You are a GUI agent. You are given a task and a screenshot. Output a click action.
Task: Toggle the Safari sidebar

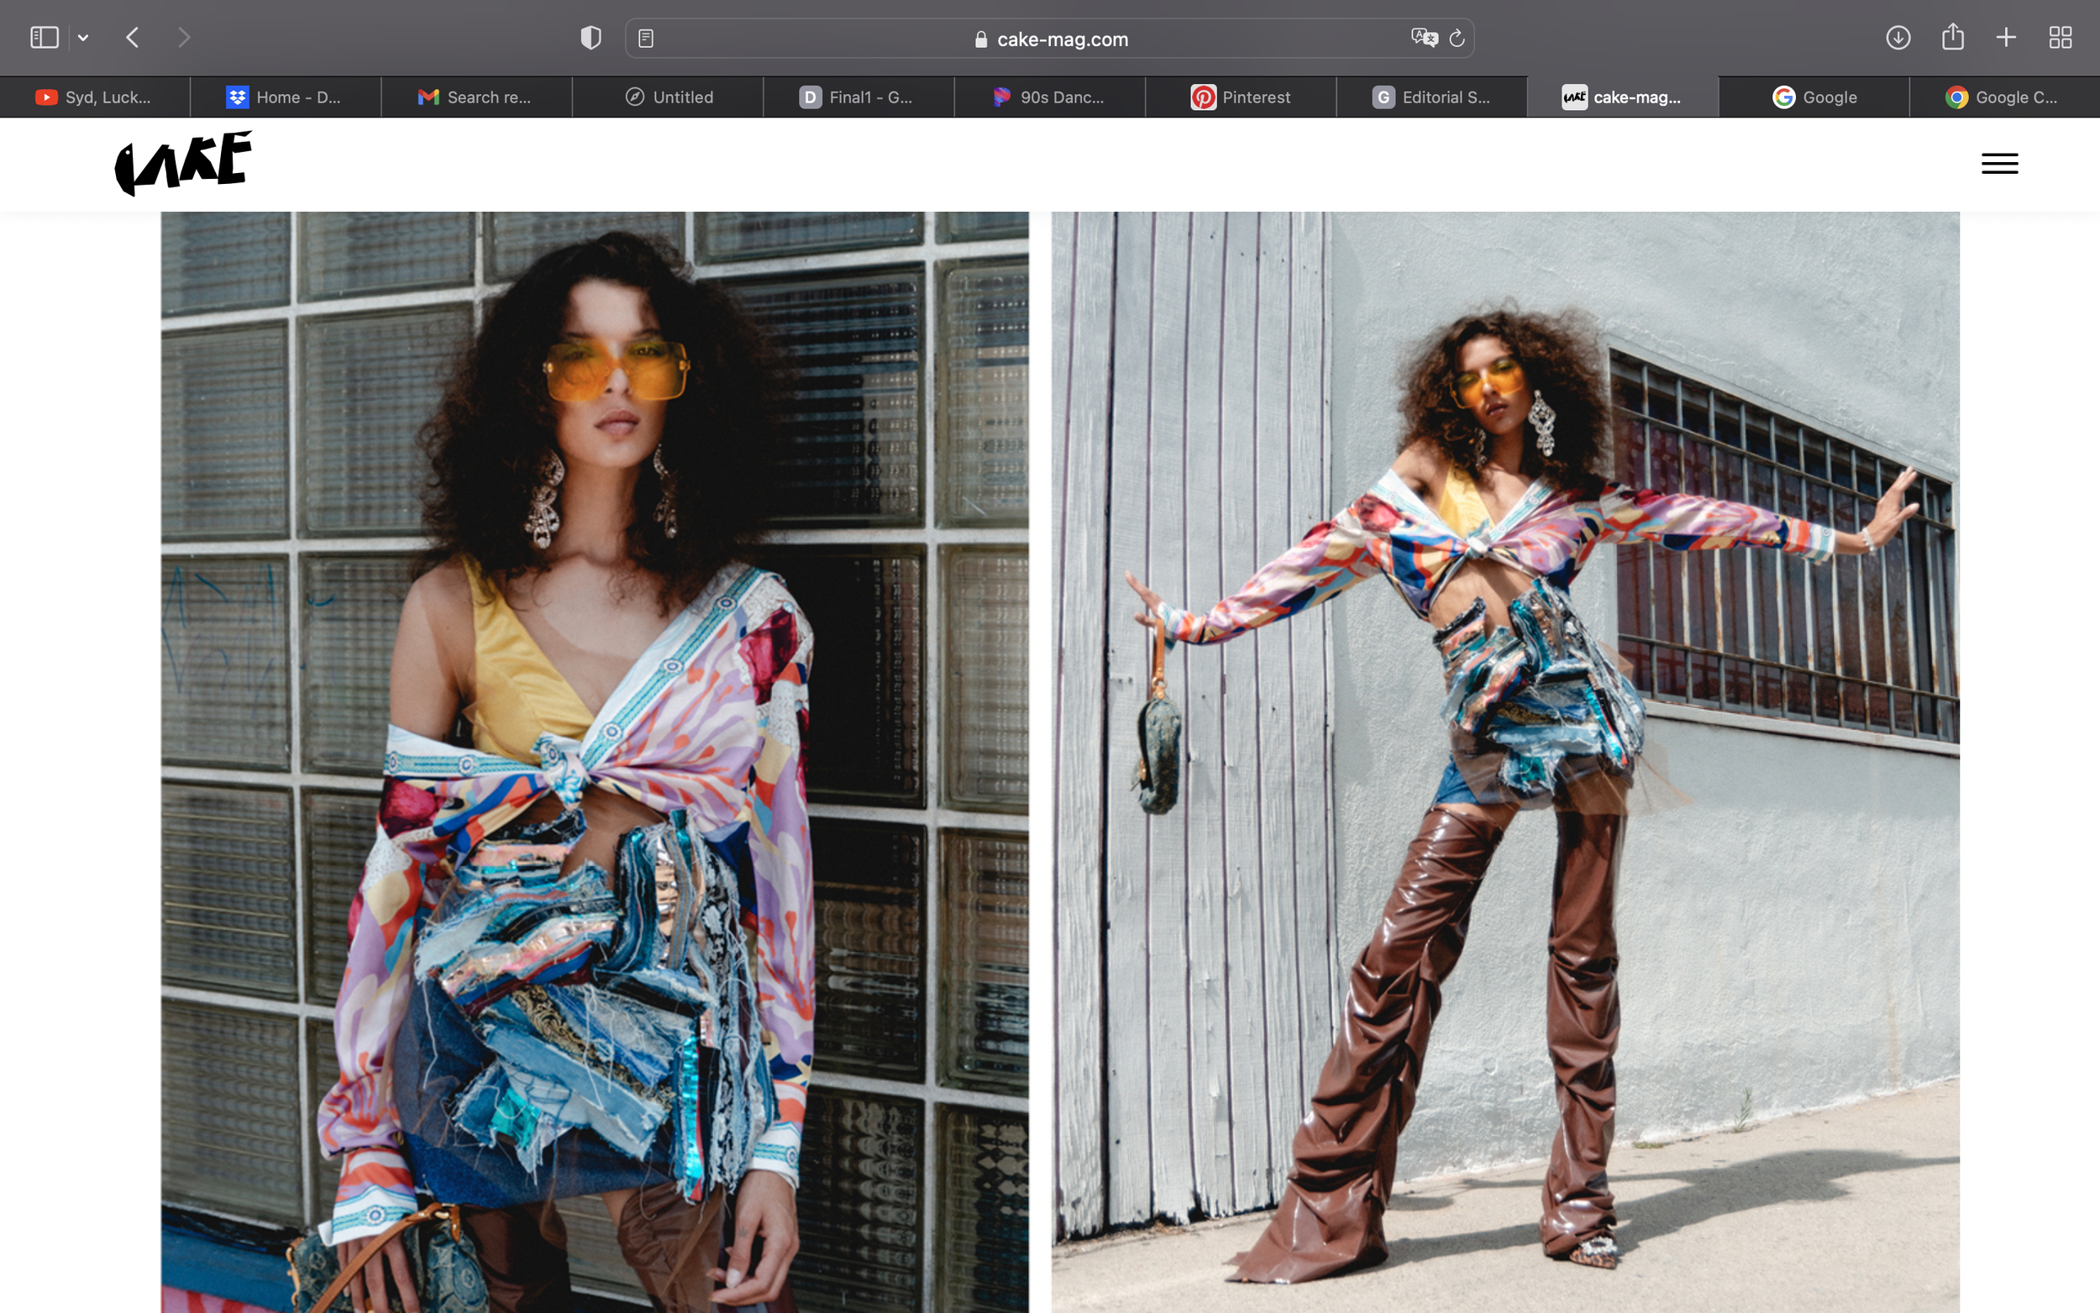[45, 37]
